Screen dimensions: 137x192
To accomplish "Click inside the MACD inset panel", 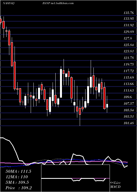I will pos(75,178).
